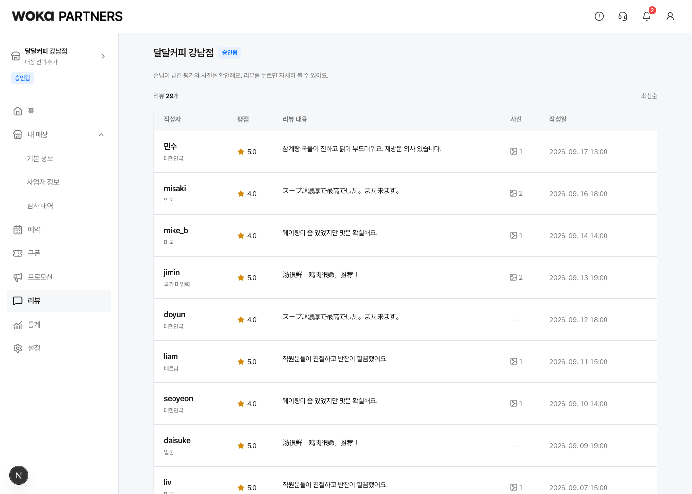Screen dimensions: 692x494
Task: Open misaki's review row
Action: 405,194
